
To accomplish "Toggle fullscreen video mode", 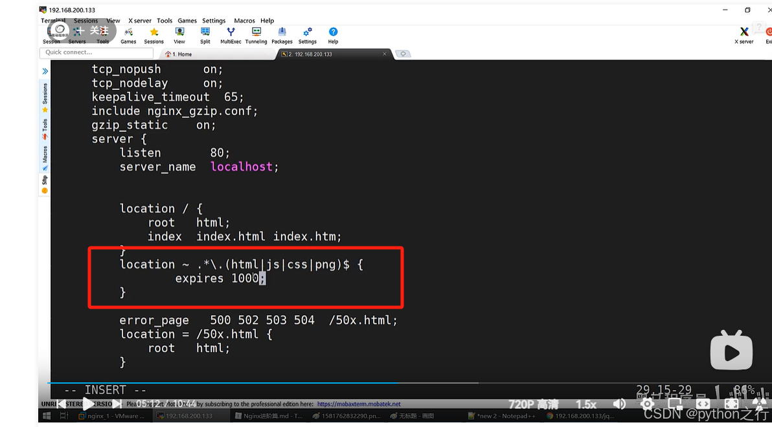I will click(x=731, y=404).
